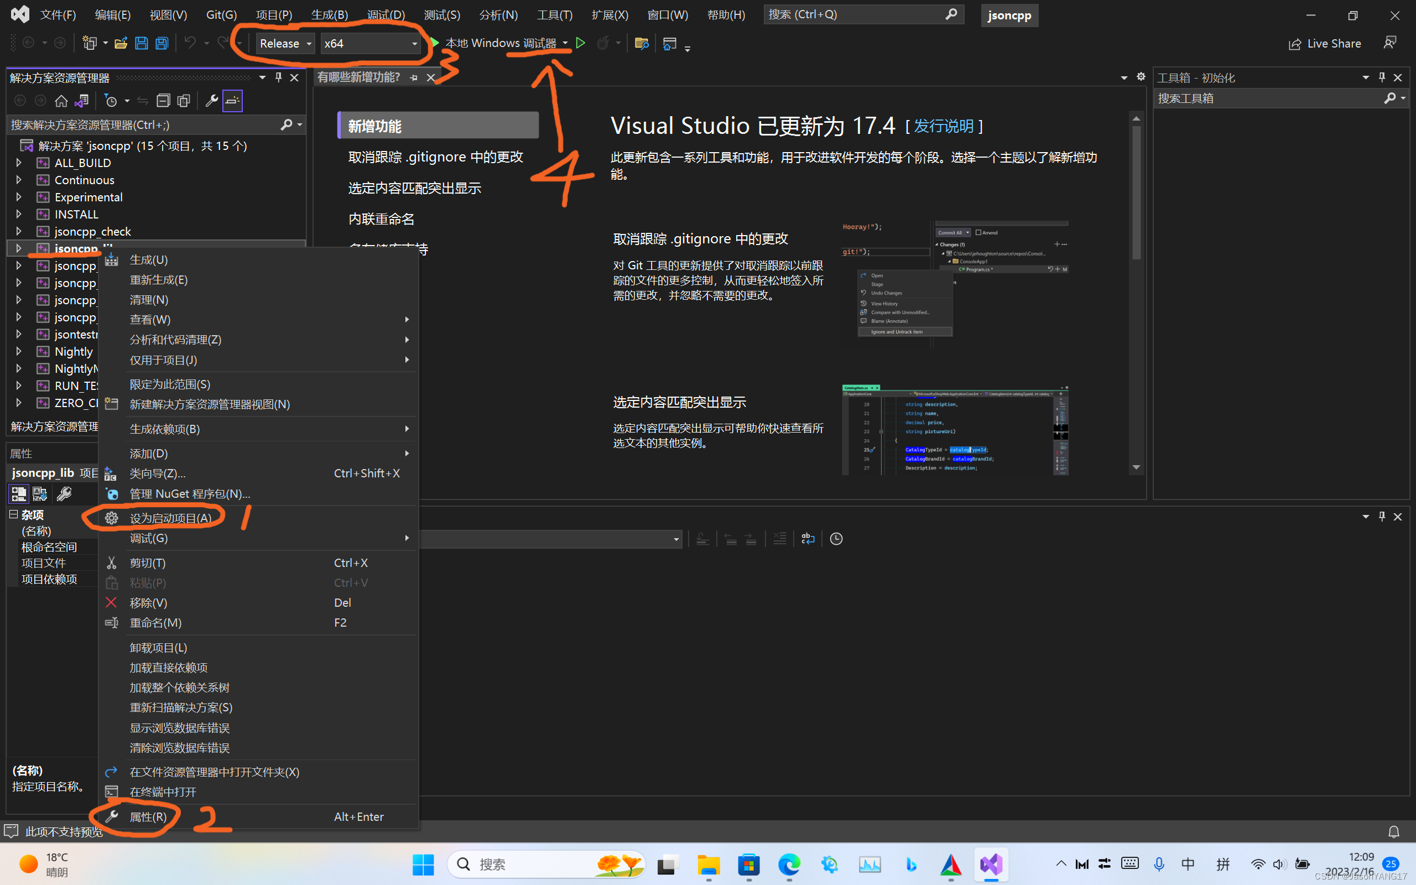Click the Open File folder icon
Image resolution: width=1416 pixels, height=885 pixels.
click(x=121, y=43)
